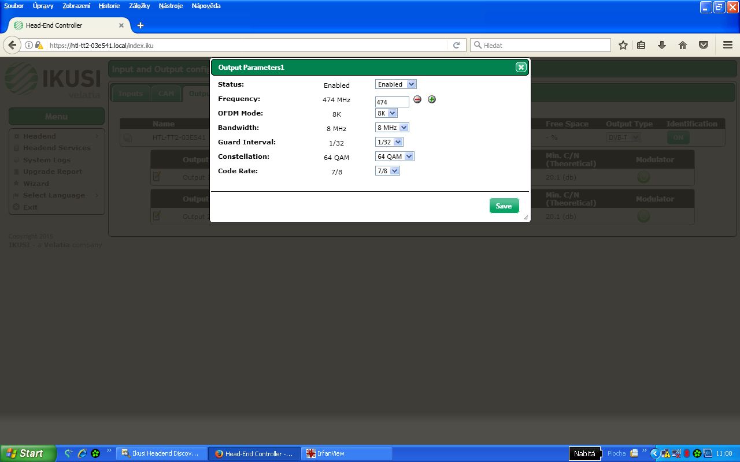Open the Pocket icon in toolbar
Viewport: 740px width, 462px height.
(704, 45)
